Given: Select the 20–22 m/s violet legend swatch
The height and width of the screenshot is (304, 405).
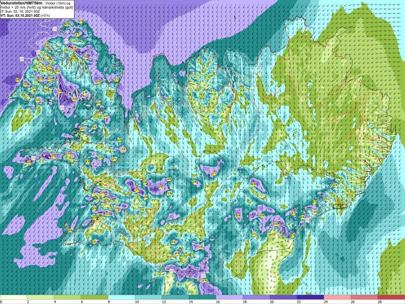Looking at the screenshot, I should point(283,297).
